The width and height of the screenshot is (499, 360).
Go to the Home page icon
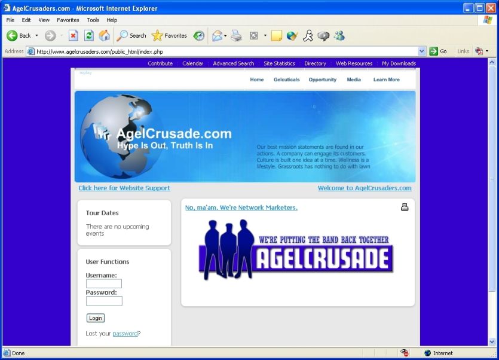[x=104, y=36]
